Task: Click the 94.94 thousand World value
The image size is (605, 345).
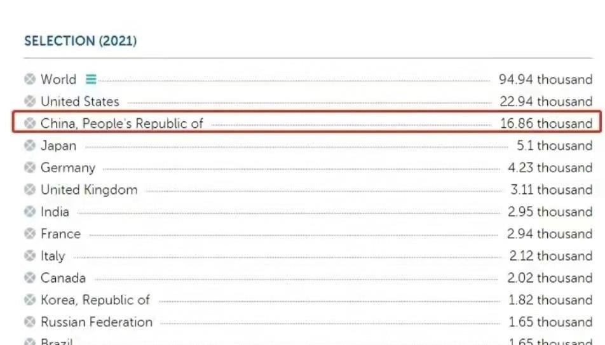Action: click(x=545, y=79)
